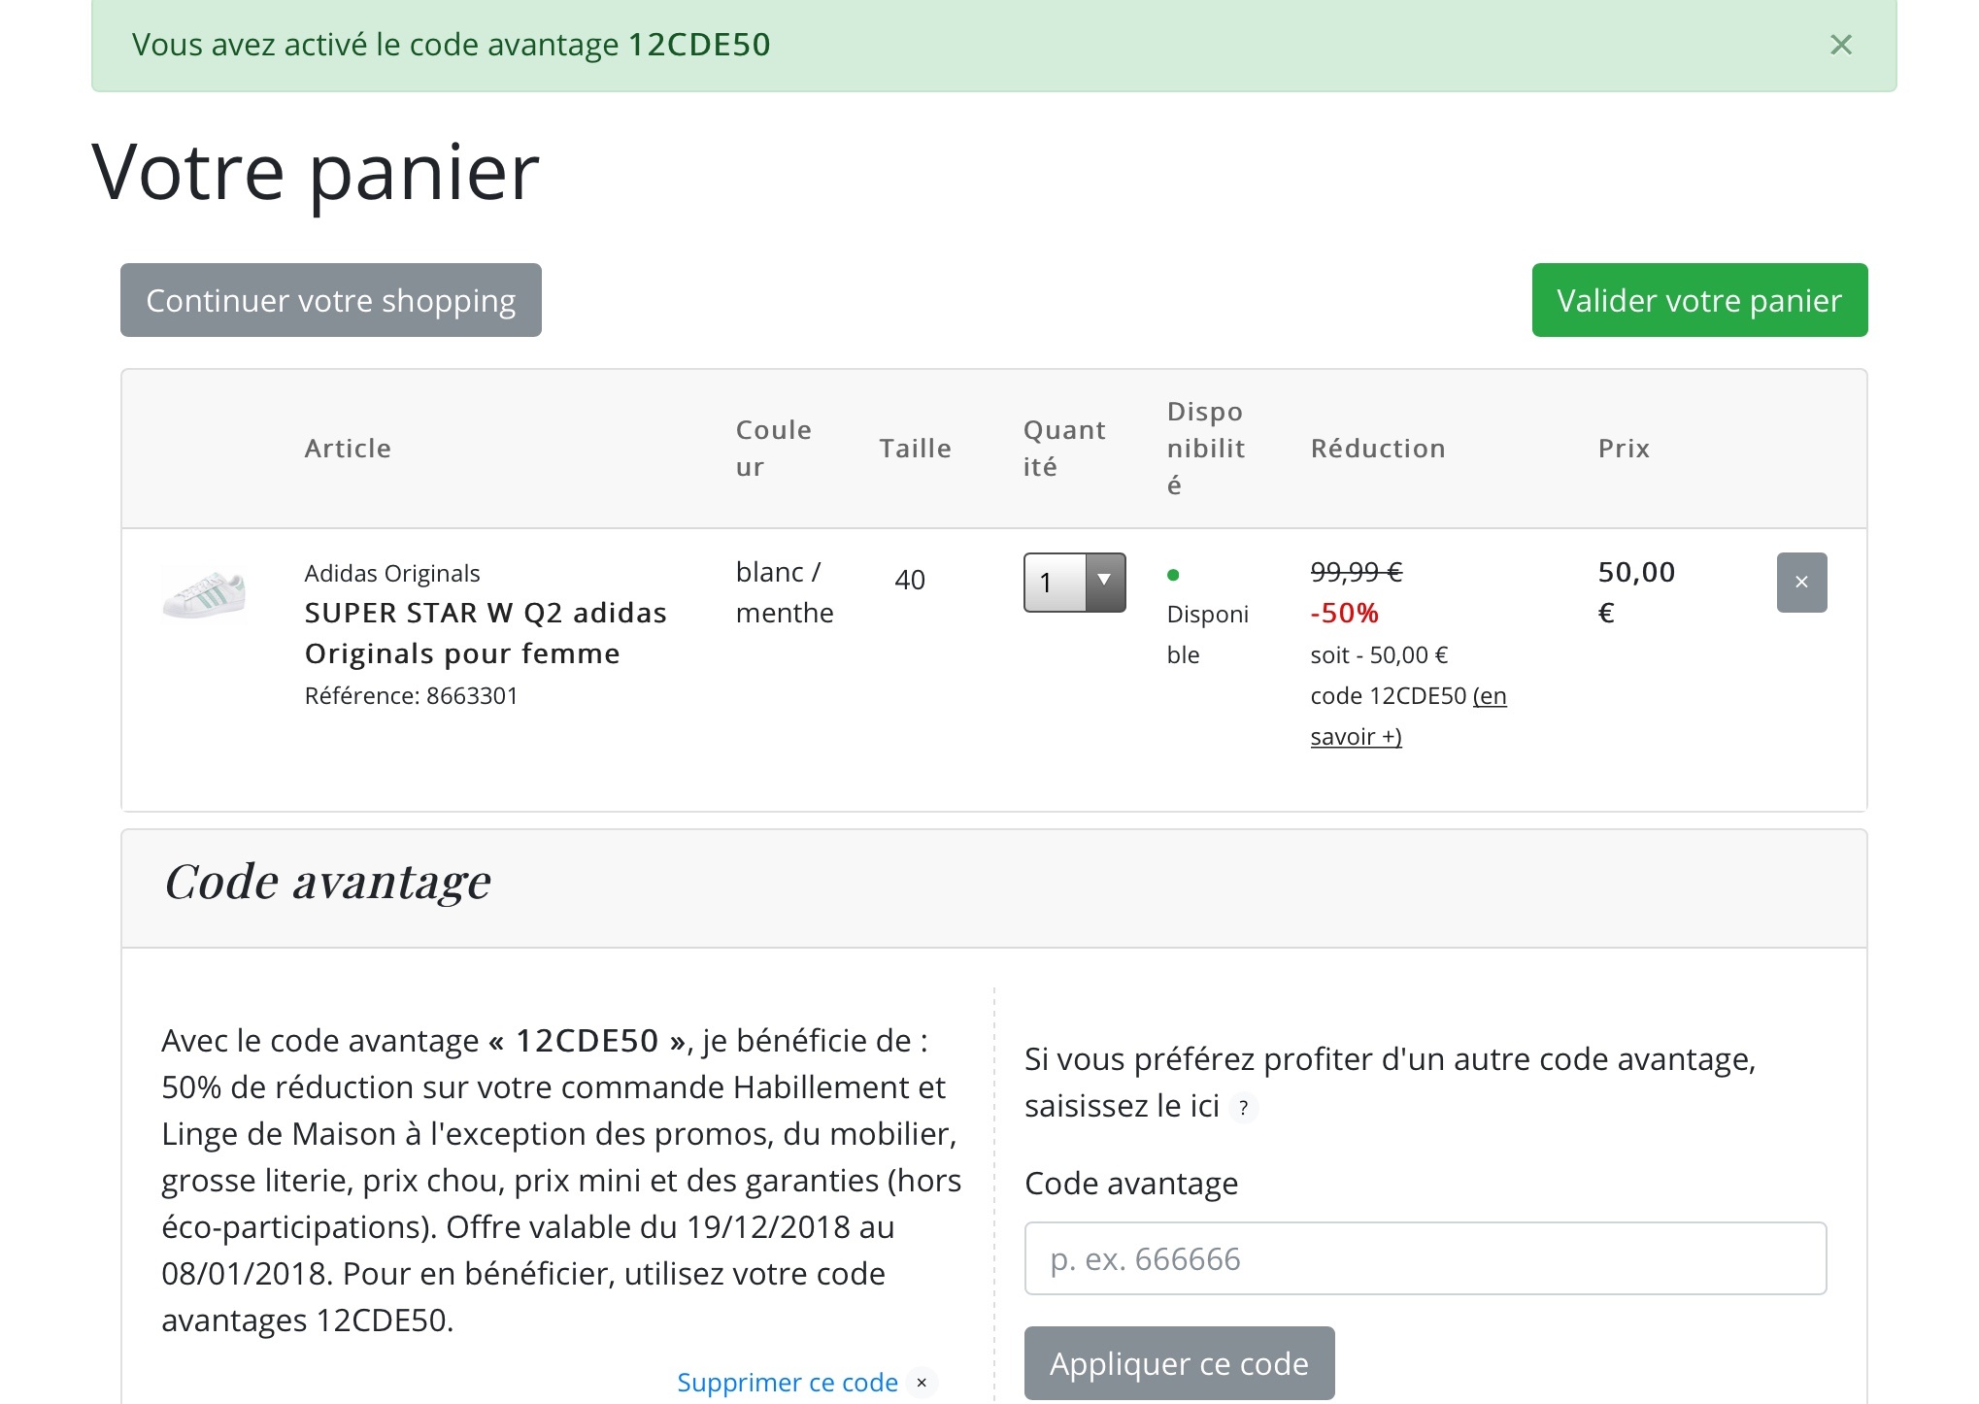The height and width of the screenshot is (1404, 1979).
Task: Click Continuer votre shopping button
Action: click(x=330, y=300)
